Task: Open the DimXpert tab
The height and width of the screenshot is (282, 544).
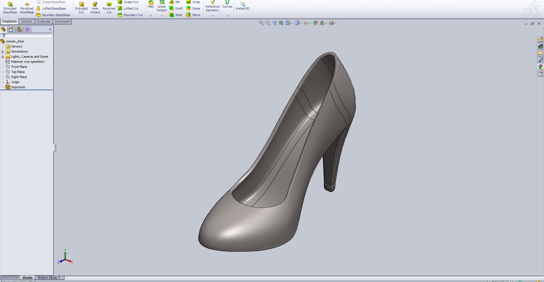Action: tap(62, 21)
